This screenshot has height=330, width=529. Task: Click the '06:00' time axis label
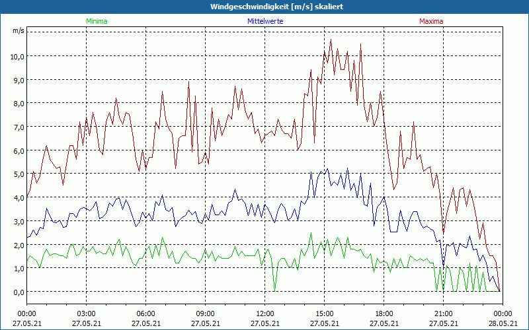tap(146, 314)
